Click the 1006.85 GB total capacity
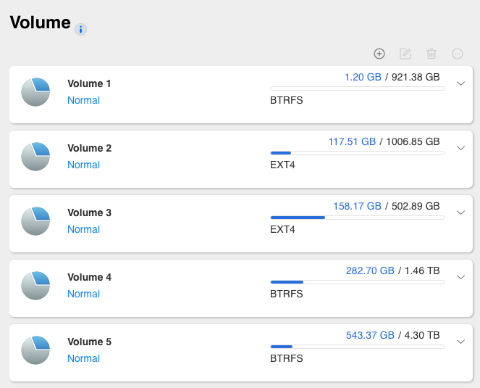Image resolution: width=480 pixels, height=388 pixels. tap(413, 141)
